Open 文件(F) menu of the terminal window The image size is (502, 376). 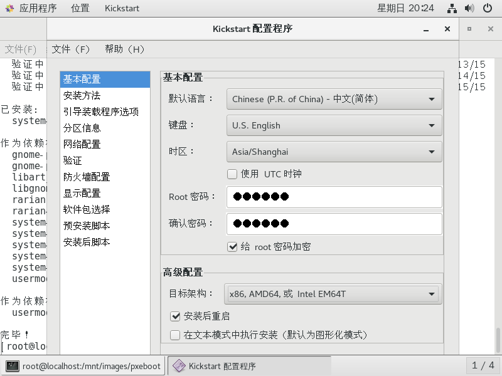pos(21,50)
